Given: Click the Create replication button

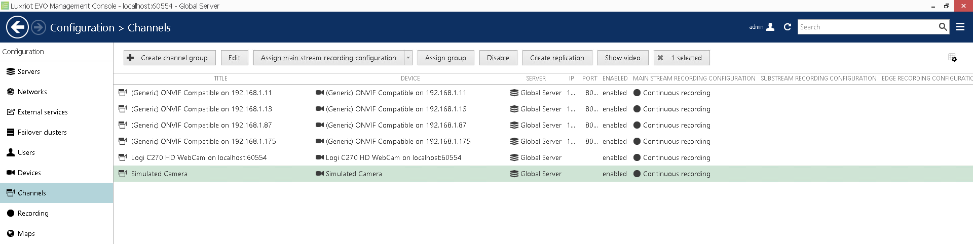Looking at the screenshot, I should coord(556,58).
